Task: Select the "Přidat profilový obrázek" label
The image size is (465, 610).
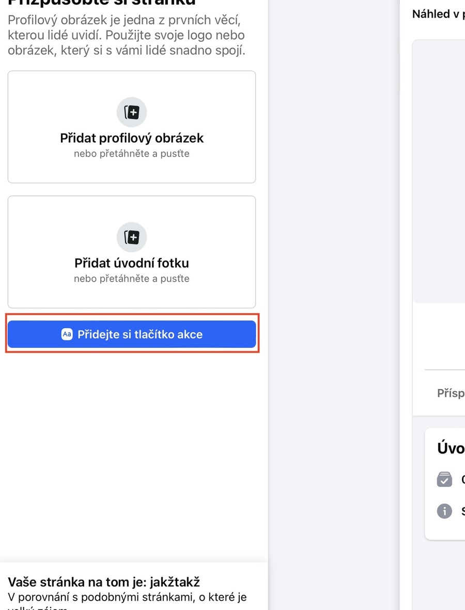Action: (132, 138)
